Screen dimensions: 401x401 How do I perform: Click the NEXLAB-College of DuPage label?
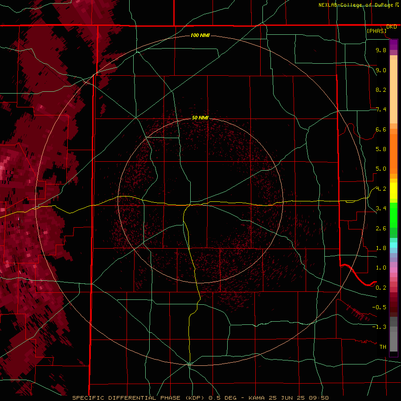pyautogui.click(x=356, y=5)
